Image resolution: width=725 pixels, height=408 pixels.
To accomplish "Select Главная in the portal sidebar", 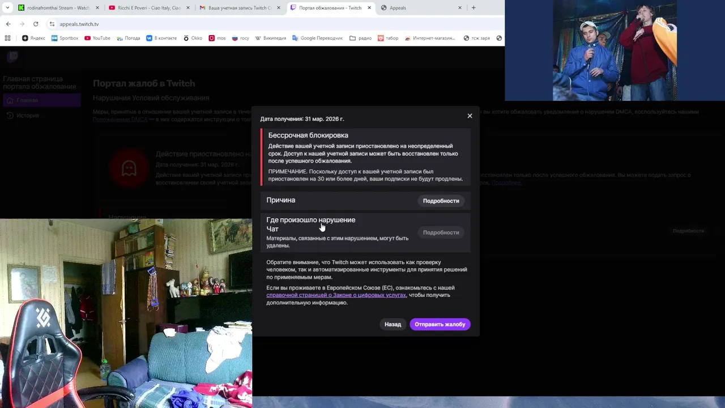I will point(42,100).
